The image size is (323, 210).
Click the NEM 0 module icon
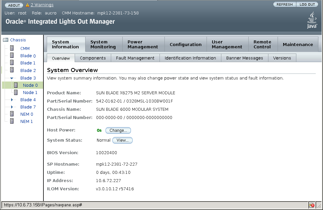(12, 114)
